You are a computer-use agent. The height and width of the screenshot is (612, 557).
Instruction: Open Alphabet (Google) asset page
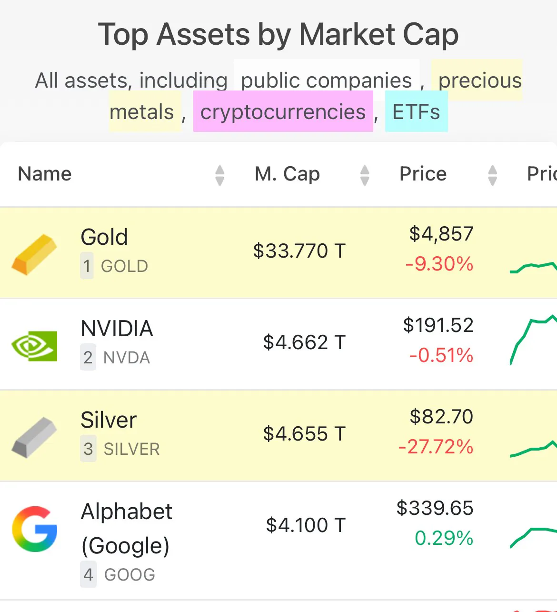pos(126,528)
